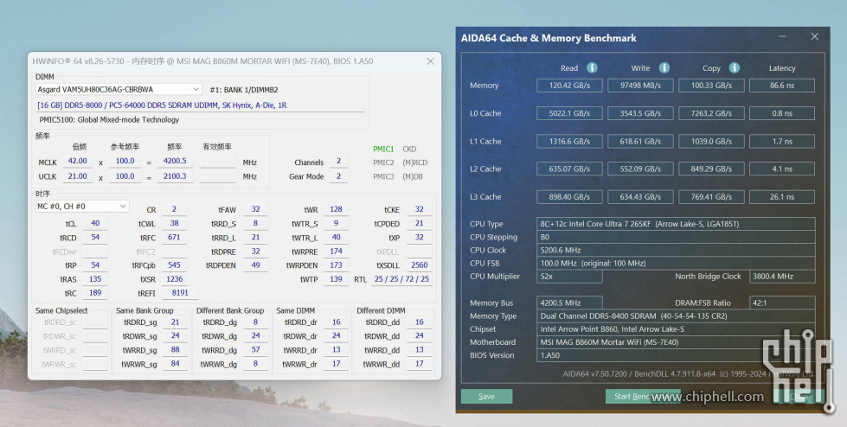The height and width of the screenshot is (427, 847).
Task: Click the BIOS Version value 1.A50
Action: (x=676, y=355)
